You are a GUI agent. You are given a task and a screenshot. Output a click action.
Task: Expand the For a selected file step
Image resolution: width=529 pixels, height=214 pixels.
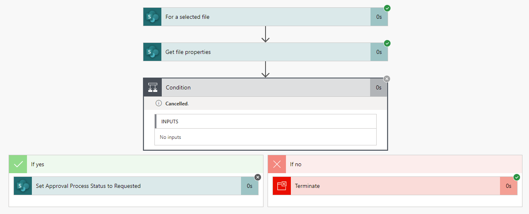266,17
